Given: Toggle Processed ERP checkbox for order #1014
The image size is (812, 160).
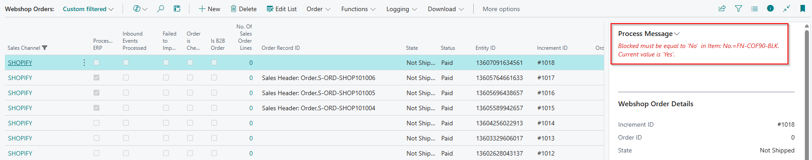Looking at the screenshot, I should coord(96,123).
